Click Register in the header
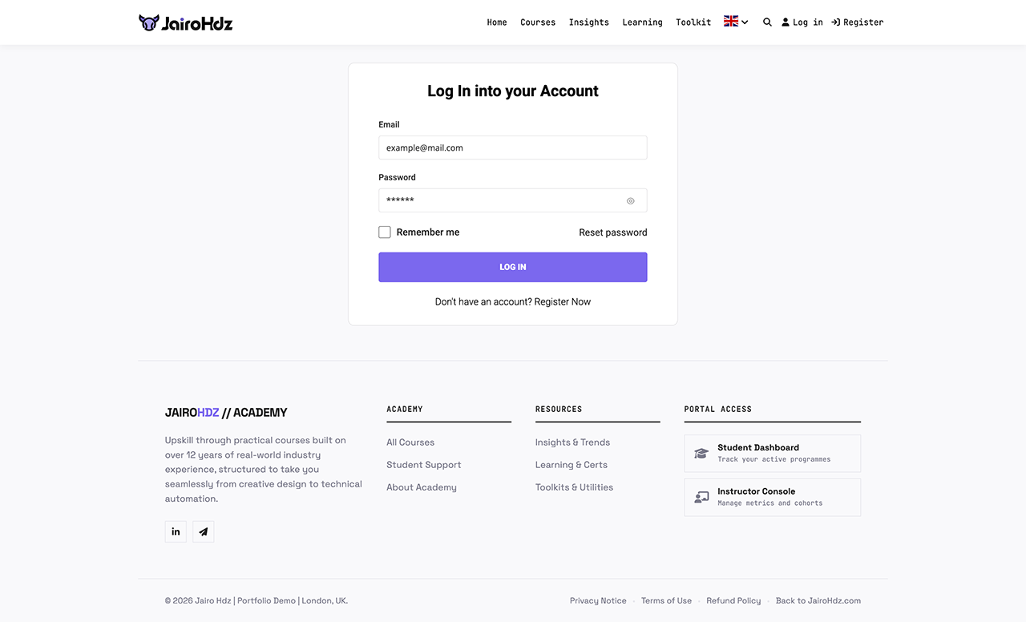 (858, 22)
